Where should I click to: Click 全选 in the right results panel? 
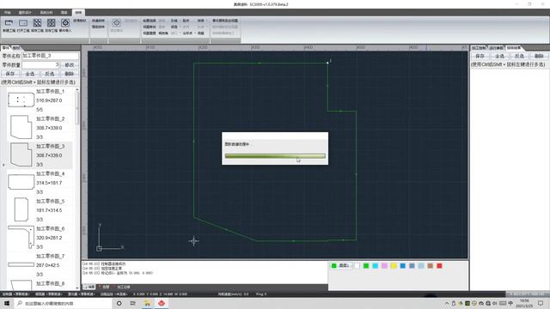click(x=499, y=56)
